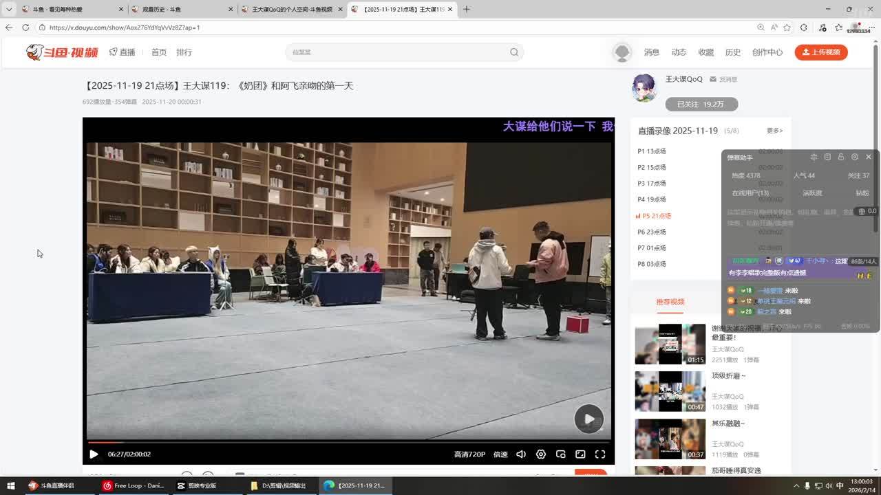Click the browser zoom icon
Image resolution: width=881 pixels, height=495 pixels.
(761, 27)
